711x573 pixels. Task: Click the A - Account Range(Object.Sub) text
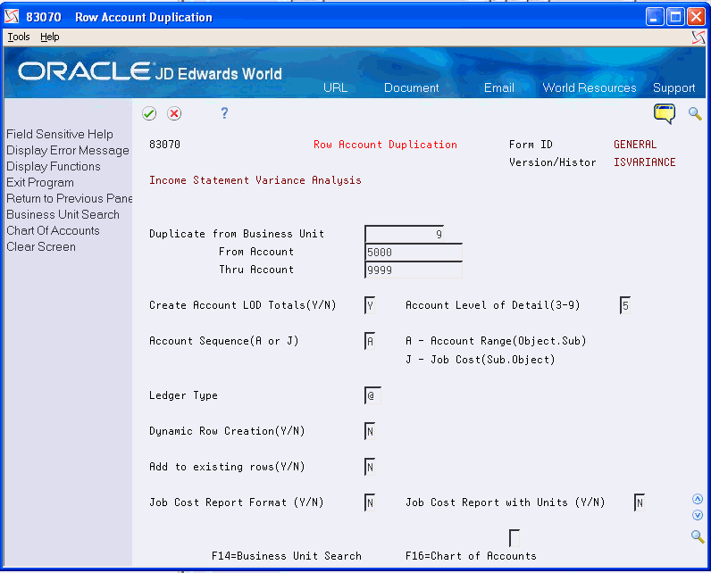pos(496,341)
